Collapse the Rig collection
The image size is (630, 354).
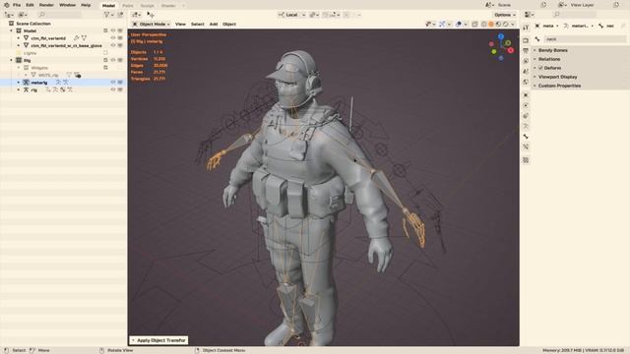pos(11,60)
